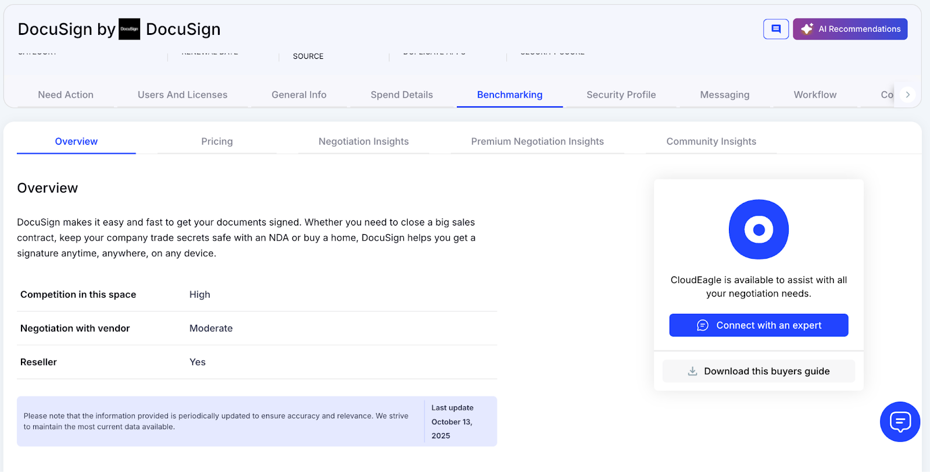Click the "Competition in this space" label
The height and width of the screenshot is (472, 930).
(78, 295)
